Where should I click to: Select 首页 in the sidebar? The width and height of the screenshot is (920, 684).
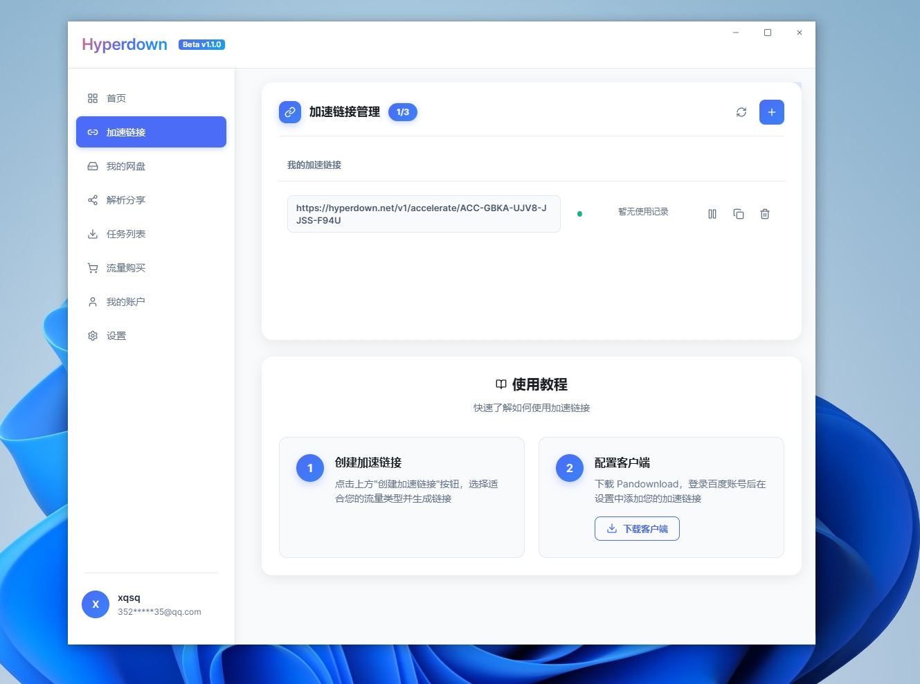(116, 98)
